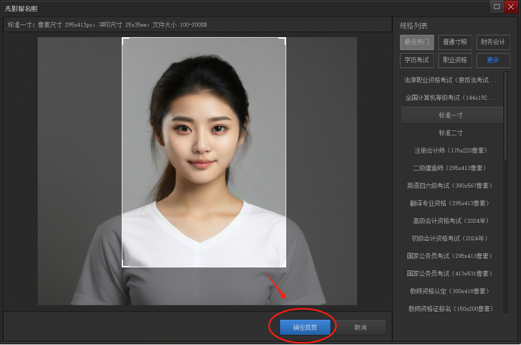Click the 取消 cancel button
This screenshot has width=521, height=345.
point(360,327)
